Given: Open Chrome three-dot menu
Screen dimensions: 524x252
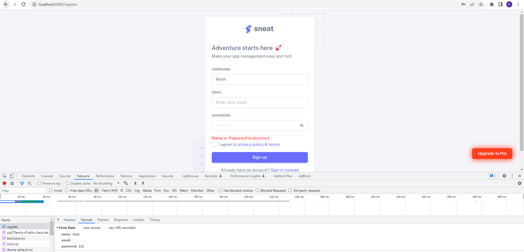Looking at the screenshot, I should [x=518, y=4].
